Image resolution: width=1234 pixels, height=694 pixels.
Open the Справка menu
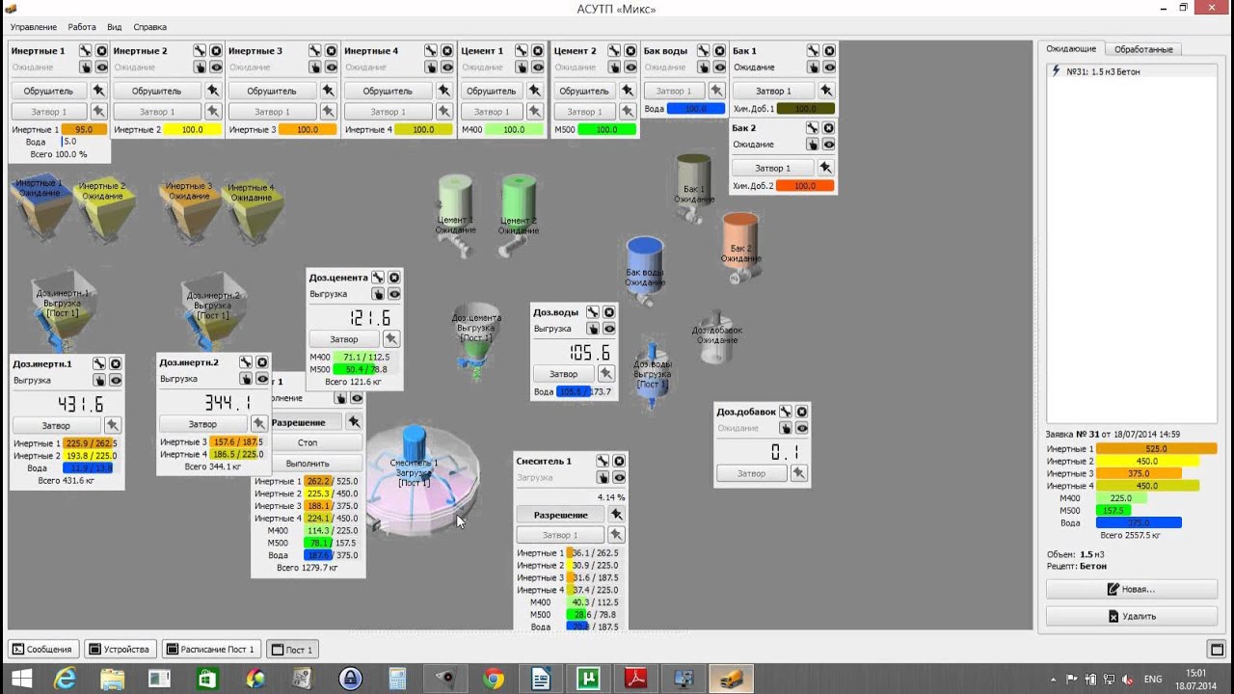click(149, 27)
